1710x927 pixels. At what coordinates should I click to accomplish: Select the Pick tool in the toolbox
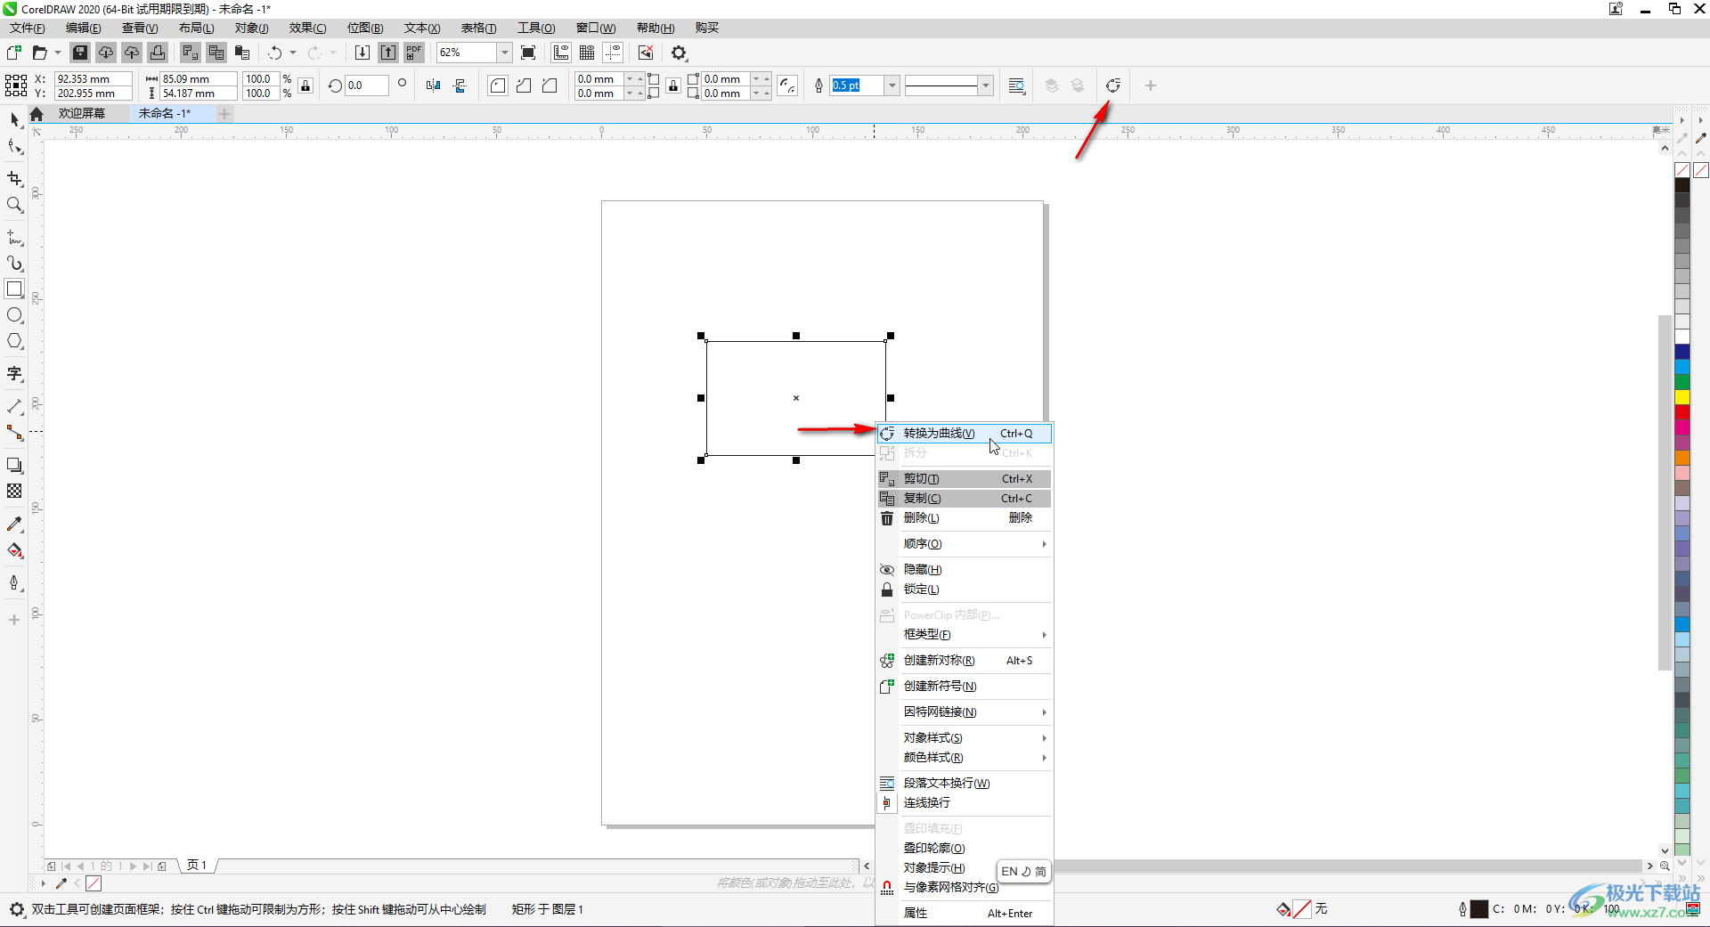pos(14,119)
